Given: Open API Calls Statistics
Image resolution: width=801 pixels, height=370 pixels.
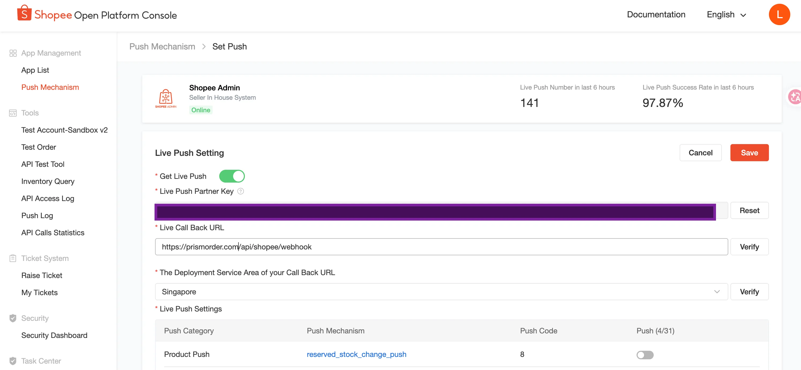Looking at the screenshot, I should [53, 233].
